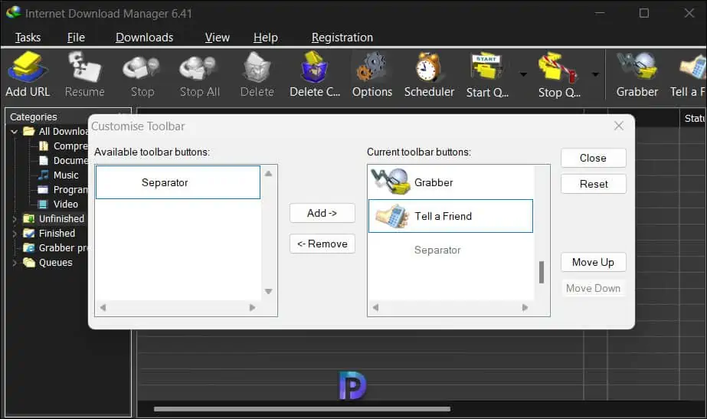Select Separator in available toolbar buttons list

(178, 182)
